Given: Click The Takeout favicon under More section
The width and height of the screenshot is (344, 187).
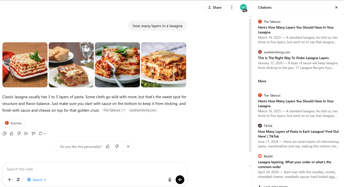Looking at the screenshot, I should pos(260,95).
